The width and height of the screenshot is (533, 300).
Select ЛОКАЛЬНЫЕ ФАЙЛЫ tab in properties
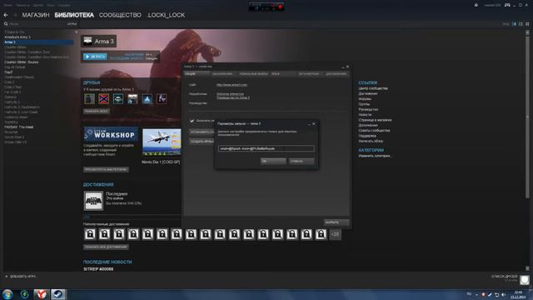(253, 74)
